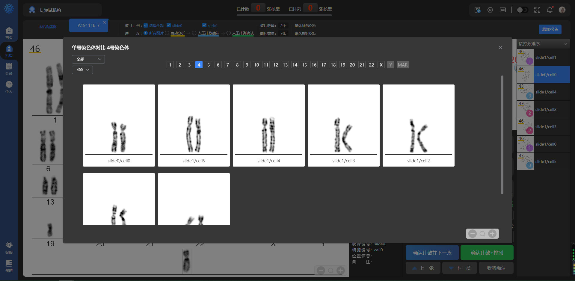Toggle the dark mode switch

522,10
